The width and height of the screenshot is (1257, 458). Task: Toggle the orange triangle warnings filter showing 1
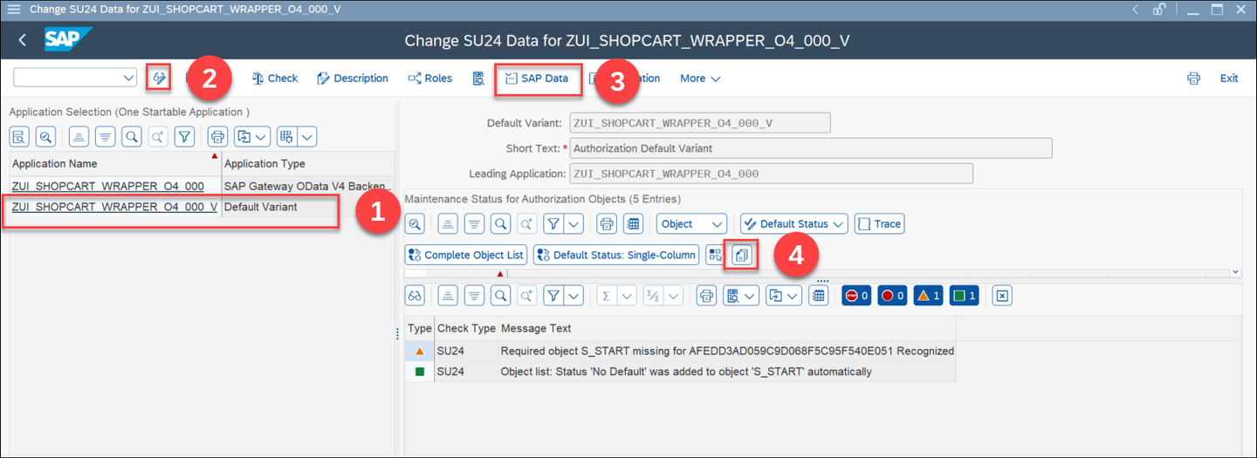pyautogui.click(x=928, y=296)
